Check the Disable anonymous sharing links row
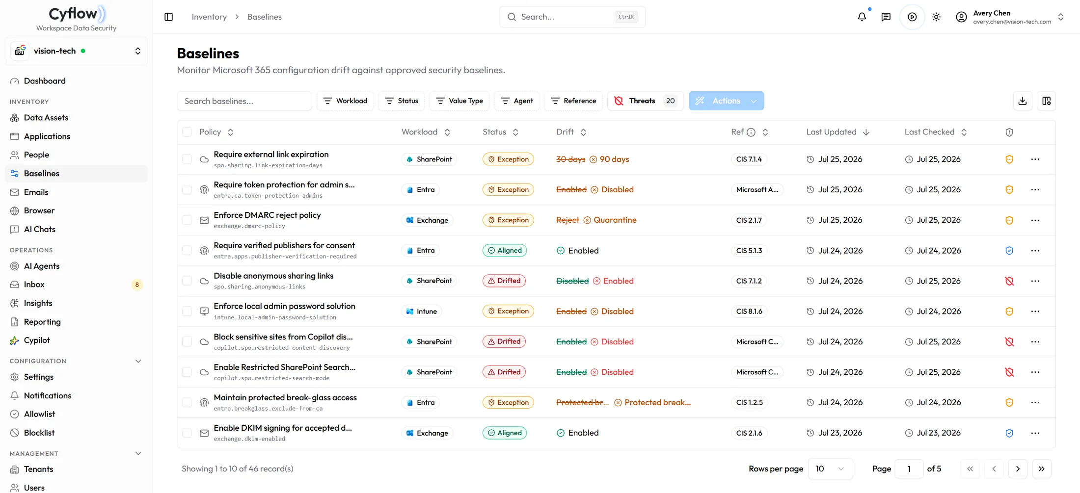1080x493 pixels. [187, 281]
